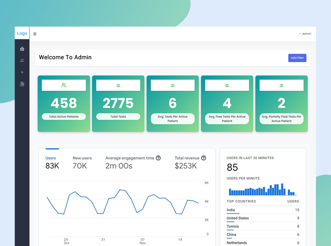Select the New users metric tab
The height and width of the screenshot is (246, 331).
click(82, 163)
